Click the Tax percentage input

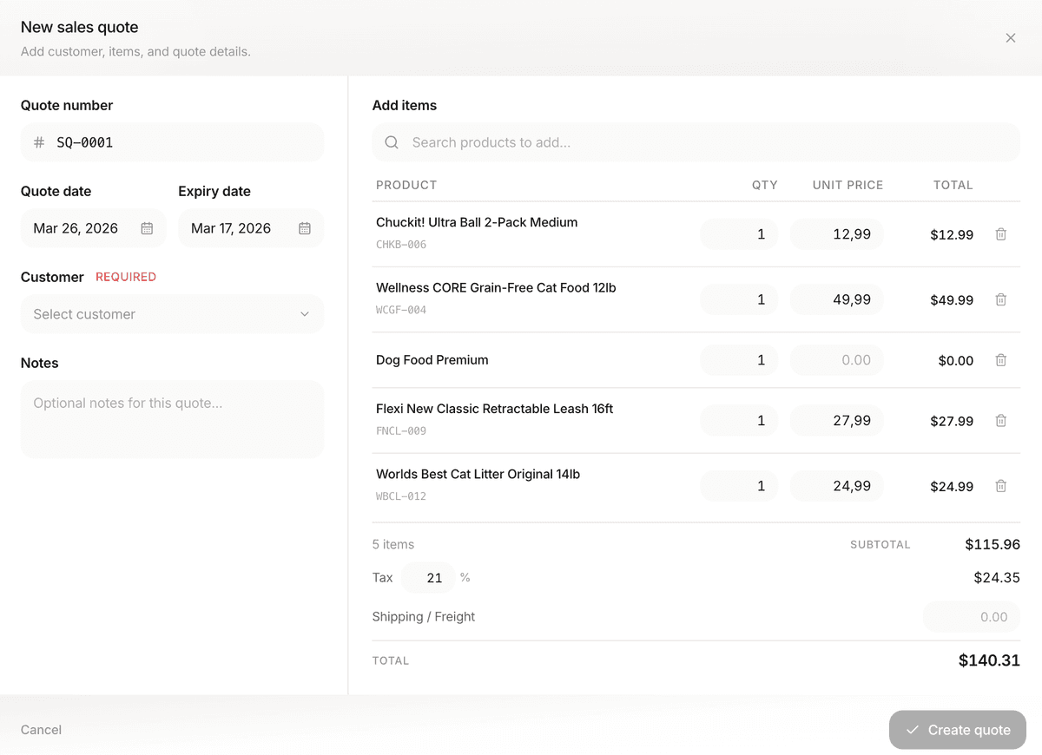coord(427,577)
